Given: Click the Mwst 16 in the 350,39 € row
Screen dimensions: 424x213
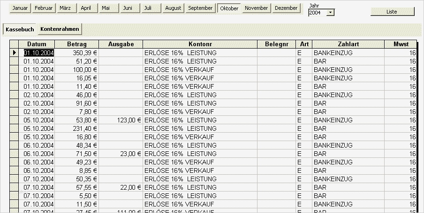Looking at the screenshot, I should tap(401, 53).
